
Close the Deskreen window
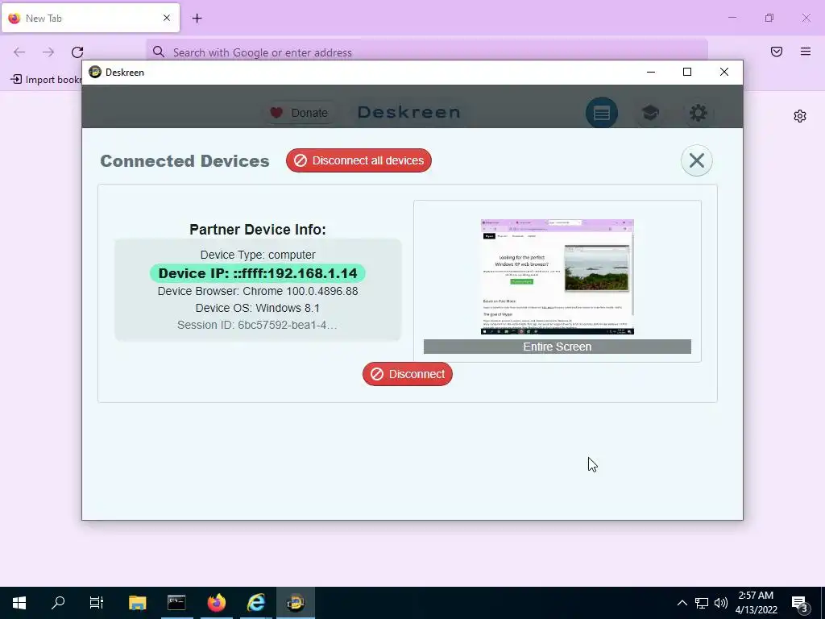[x=724, y=72]
